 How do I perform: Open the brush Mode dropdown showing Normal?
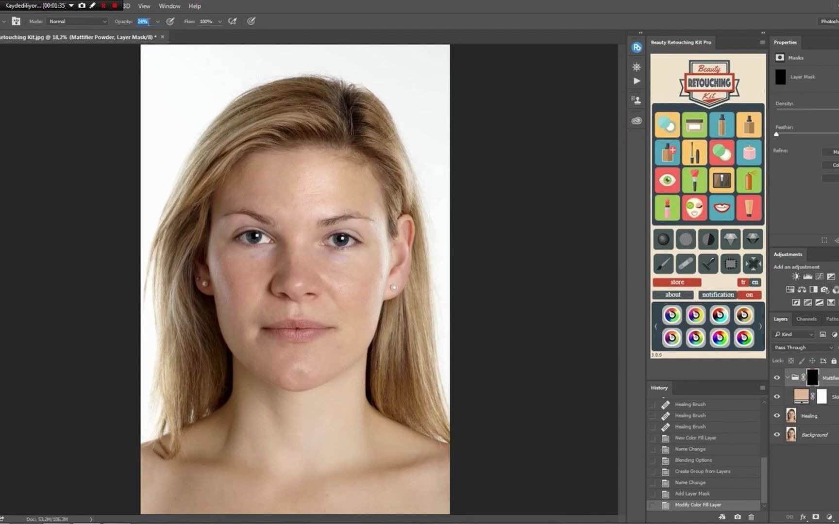78,21
